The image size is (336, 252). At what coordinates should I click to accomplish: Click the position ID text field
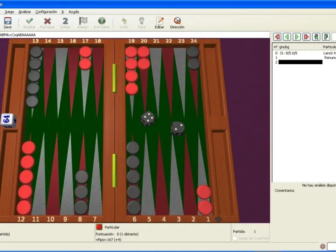coord(134,35)
